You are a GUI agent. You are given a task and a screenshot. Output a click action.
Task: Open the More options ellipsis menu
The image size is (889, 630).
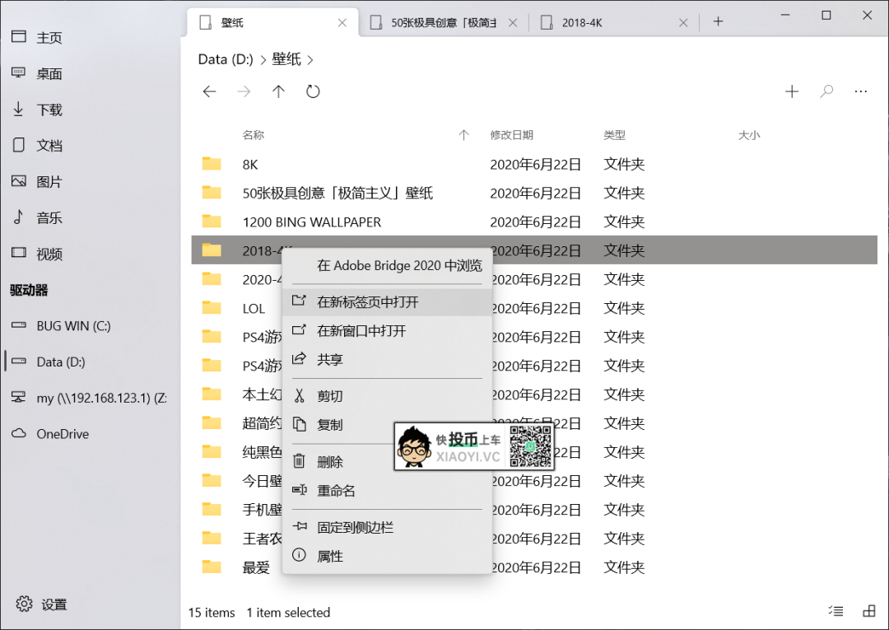pyautogui.click(x=861, y=91)
